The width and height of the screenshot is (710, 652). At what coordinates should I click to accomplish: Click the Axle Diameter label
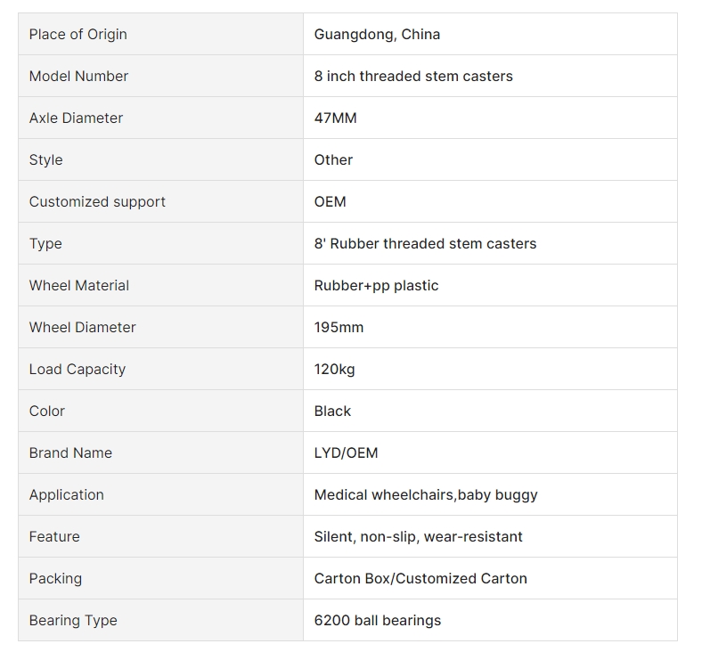[x=76, y=118]
